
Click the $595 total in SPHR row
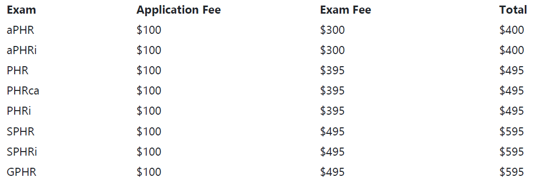[x=512, y=131]
